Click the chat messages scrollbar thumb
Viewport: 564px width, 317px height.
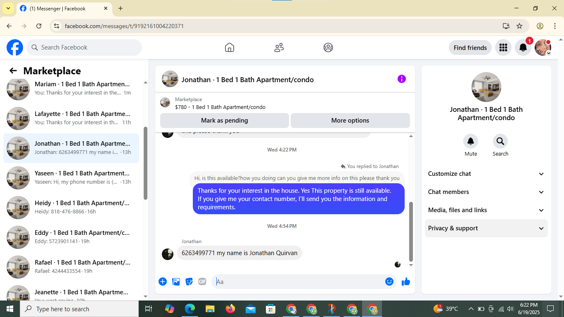click(411, 232)
